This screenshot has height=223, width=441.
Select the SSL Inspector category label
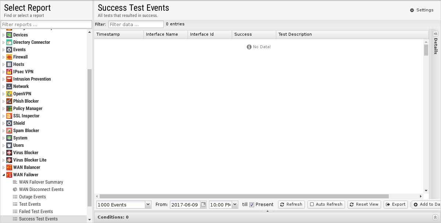point(26,116)
